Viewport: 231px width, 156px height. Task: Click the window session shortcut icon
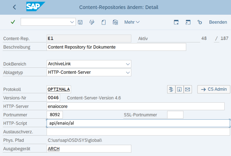pos(188,22)
